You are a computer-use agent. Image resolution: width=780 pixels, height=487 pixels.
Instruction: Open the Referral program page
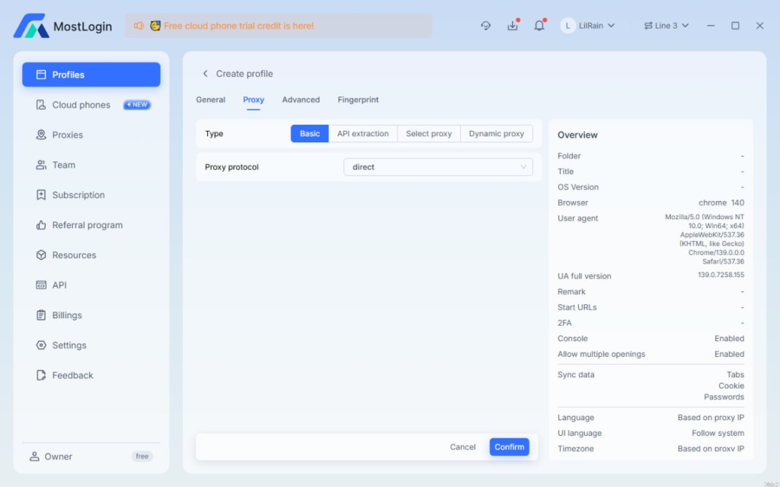coord(87,225)
